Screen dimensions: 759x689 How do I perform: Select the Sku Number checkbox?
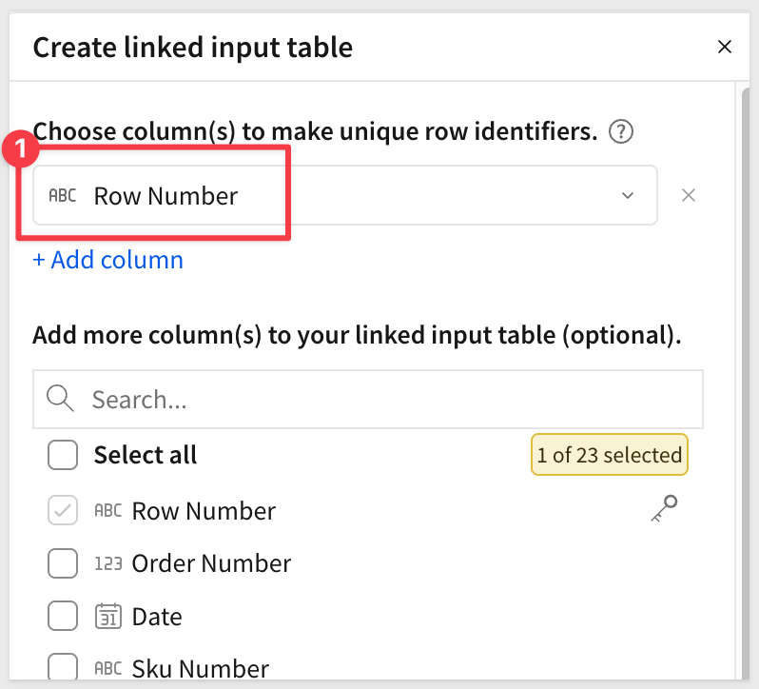63,669
